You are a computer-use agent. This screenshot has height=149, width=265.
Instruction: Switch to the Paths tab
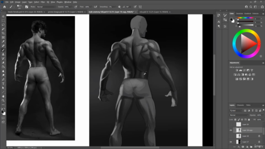[248, 105]
